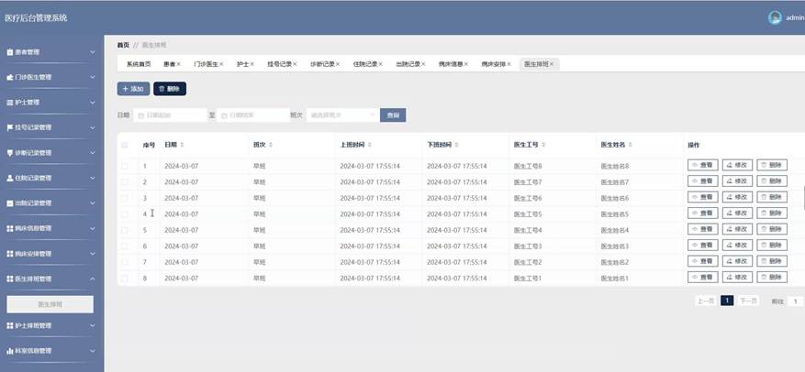Check the box for row 6 (医生工号3)
The image size is (805, 372).
click(124, 246)
